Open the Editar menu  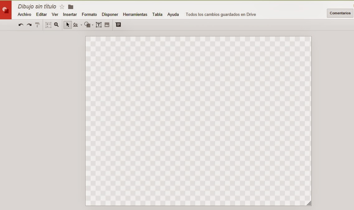point(41,14)
